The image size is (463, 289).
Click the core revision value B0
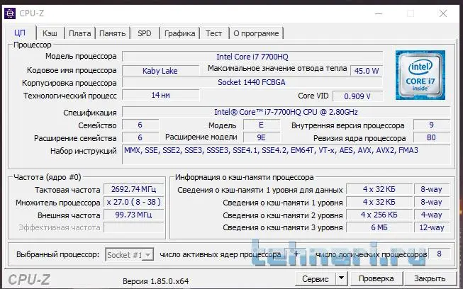tap(431, 137)
